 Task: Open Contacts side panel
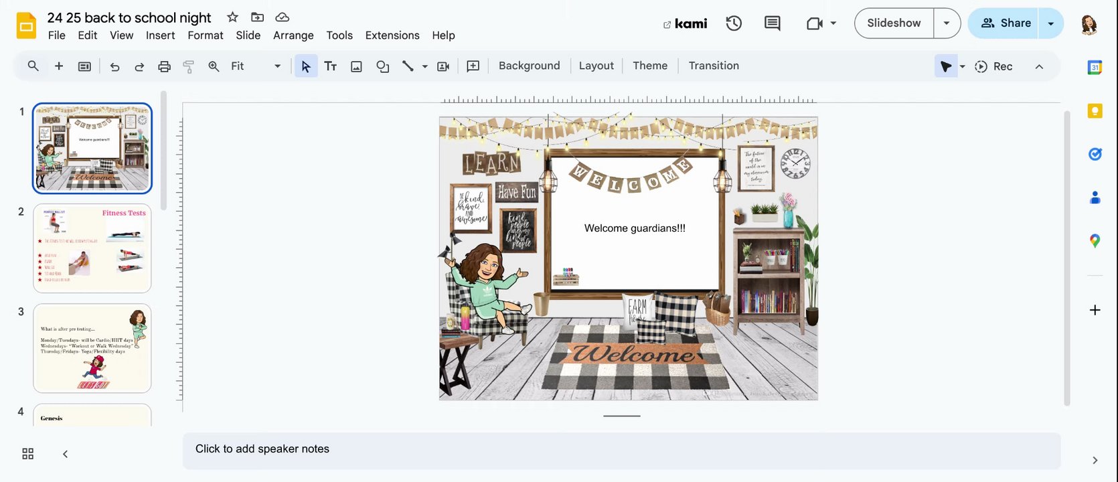(1095, 197)
